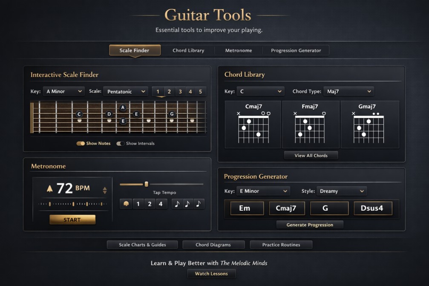Image resolution: width=429 pixels, height=286 pixels.
Task: Select the middle eighth-note subdivision icon
Action: click(x=187, y=204)
